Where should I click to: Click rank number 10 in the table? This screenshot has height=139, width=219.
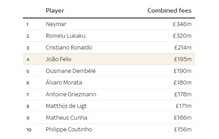(29, 130)
